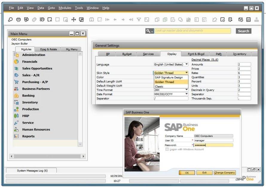The width and height of the screenshot is (266, 188).
Task: Enable Logon with Windows Account checkbox
Action: (x=167, y=149)
